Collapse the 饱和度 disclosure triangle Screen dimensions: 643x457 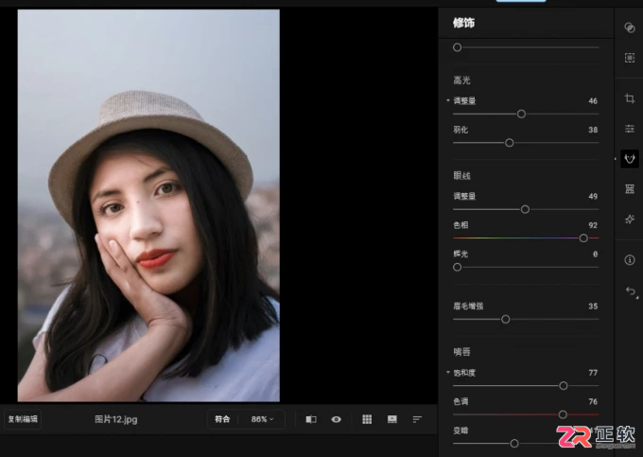448,373
